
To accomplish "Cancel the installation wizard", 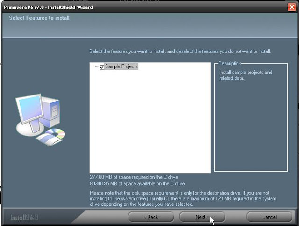I will (x=269, y=217).
